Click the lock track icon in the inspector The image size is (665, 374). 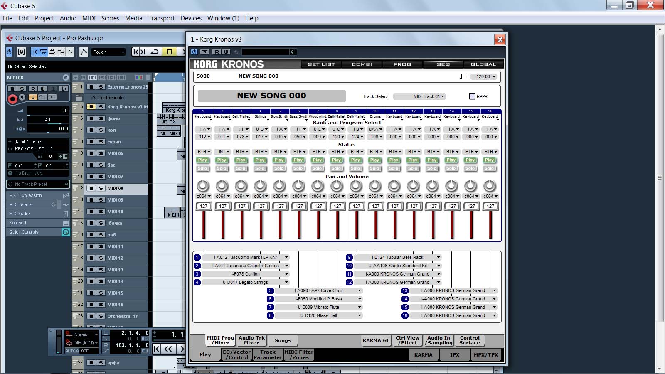[42, 97]
